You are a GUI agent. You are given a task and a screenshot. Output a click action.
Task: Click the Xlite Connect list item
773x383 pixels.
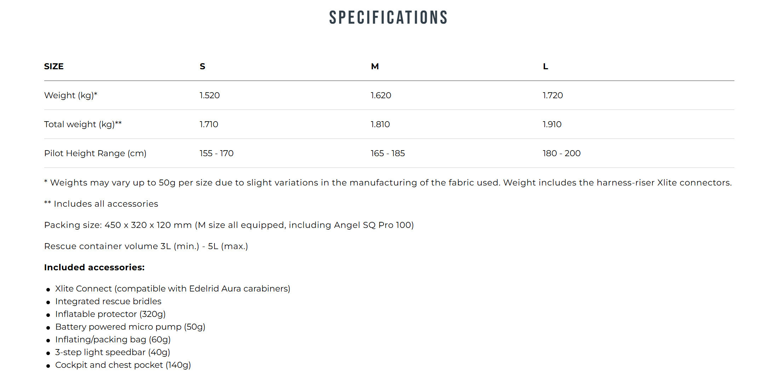173,289
